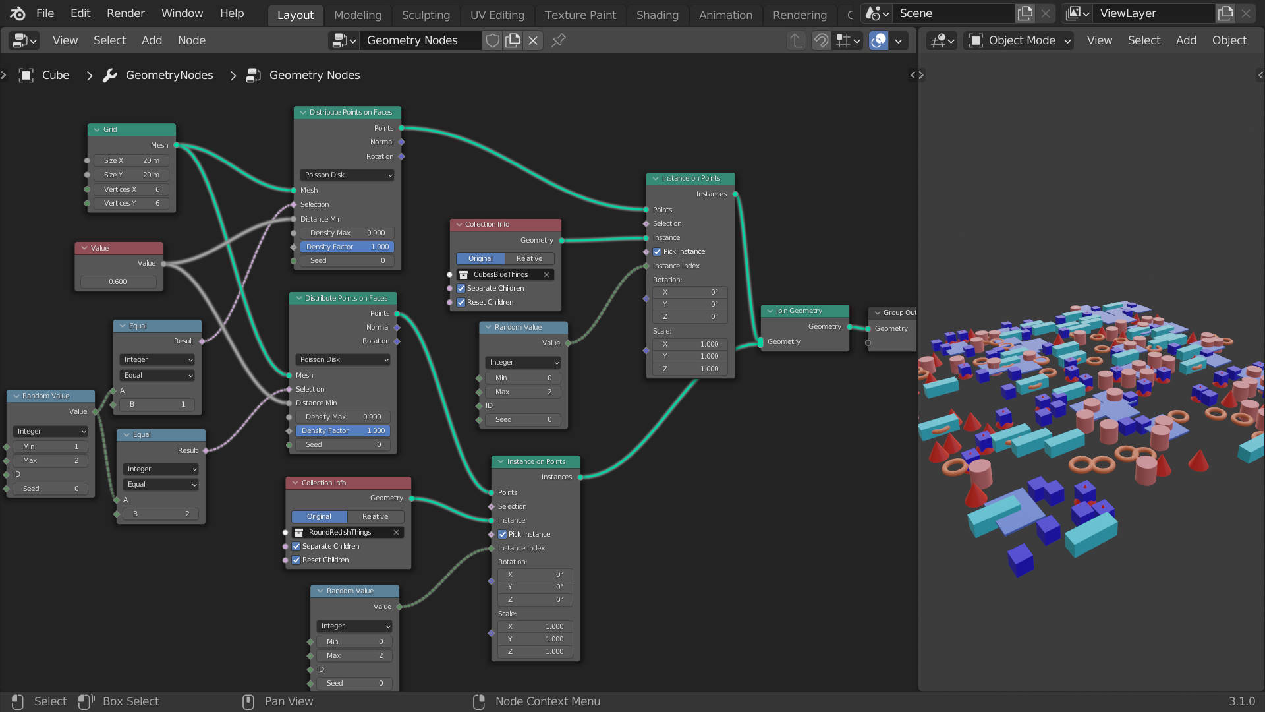Click the Density Factor slider on Distribute Points on Faces
Screen dimensions: 1265x712
click(347, 247)
